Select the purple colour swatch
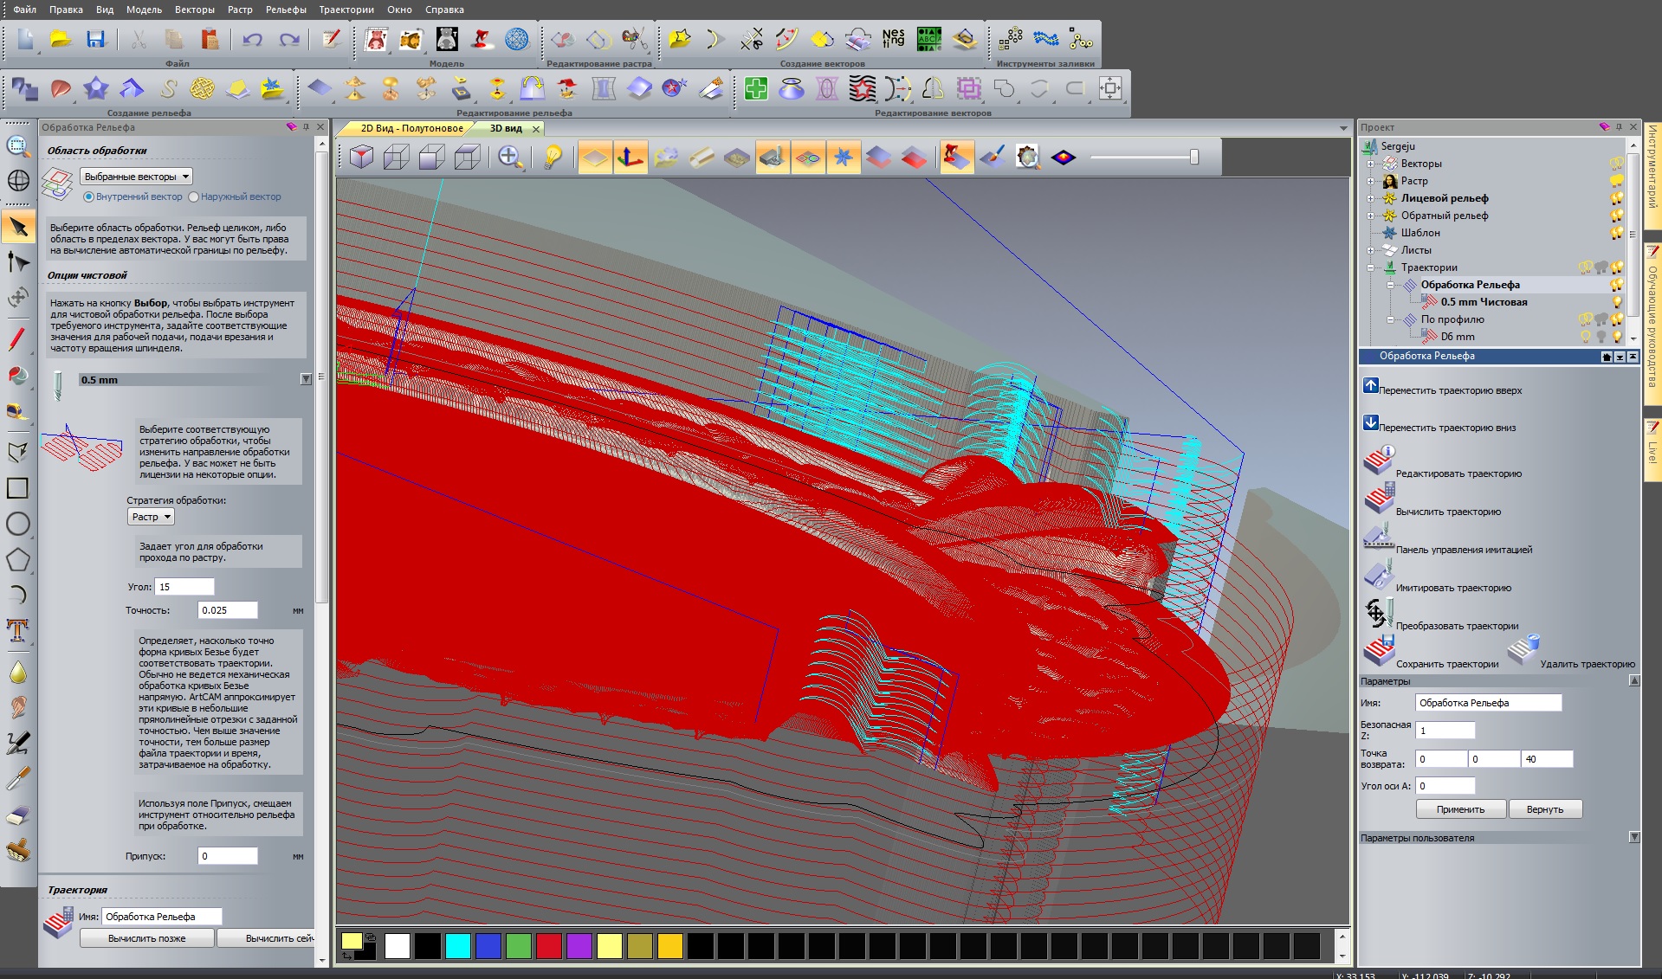Viewport: 1662px width, 979px height. coord(579,946)
